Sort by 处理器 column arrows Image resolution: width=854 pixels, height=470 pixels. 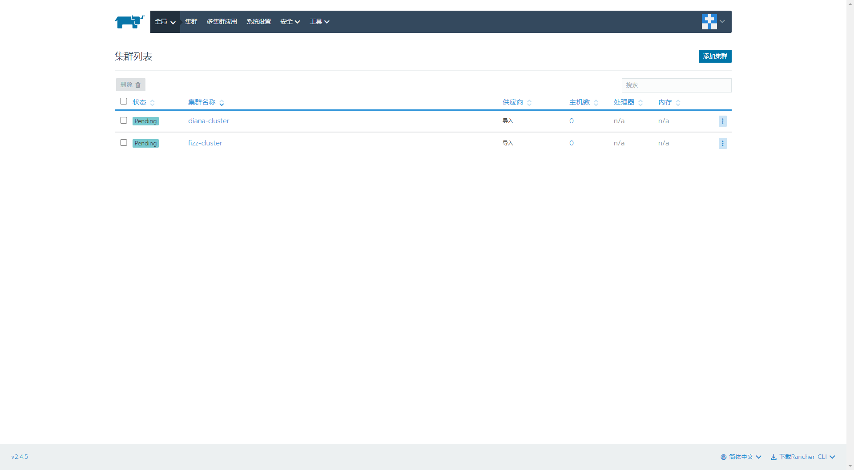[640, 103]
